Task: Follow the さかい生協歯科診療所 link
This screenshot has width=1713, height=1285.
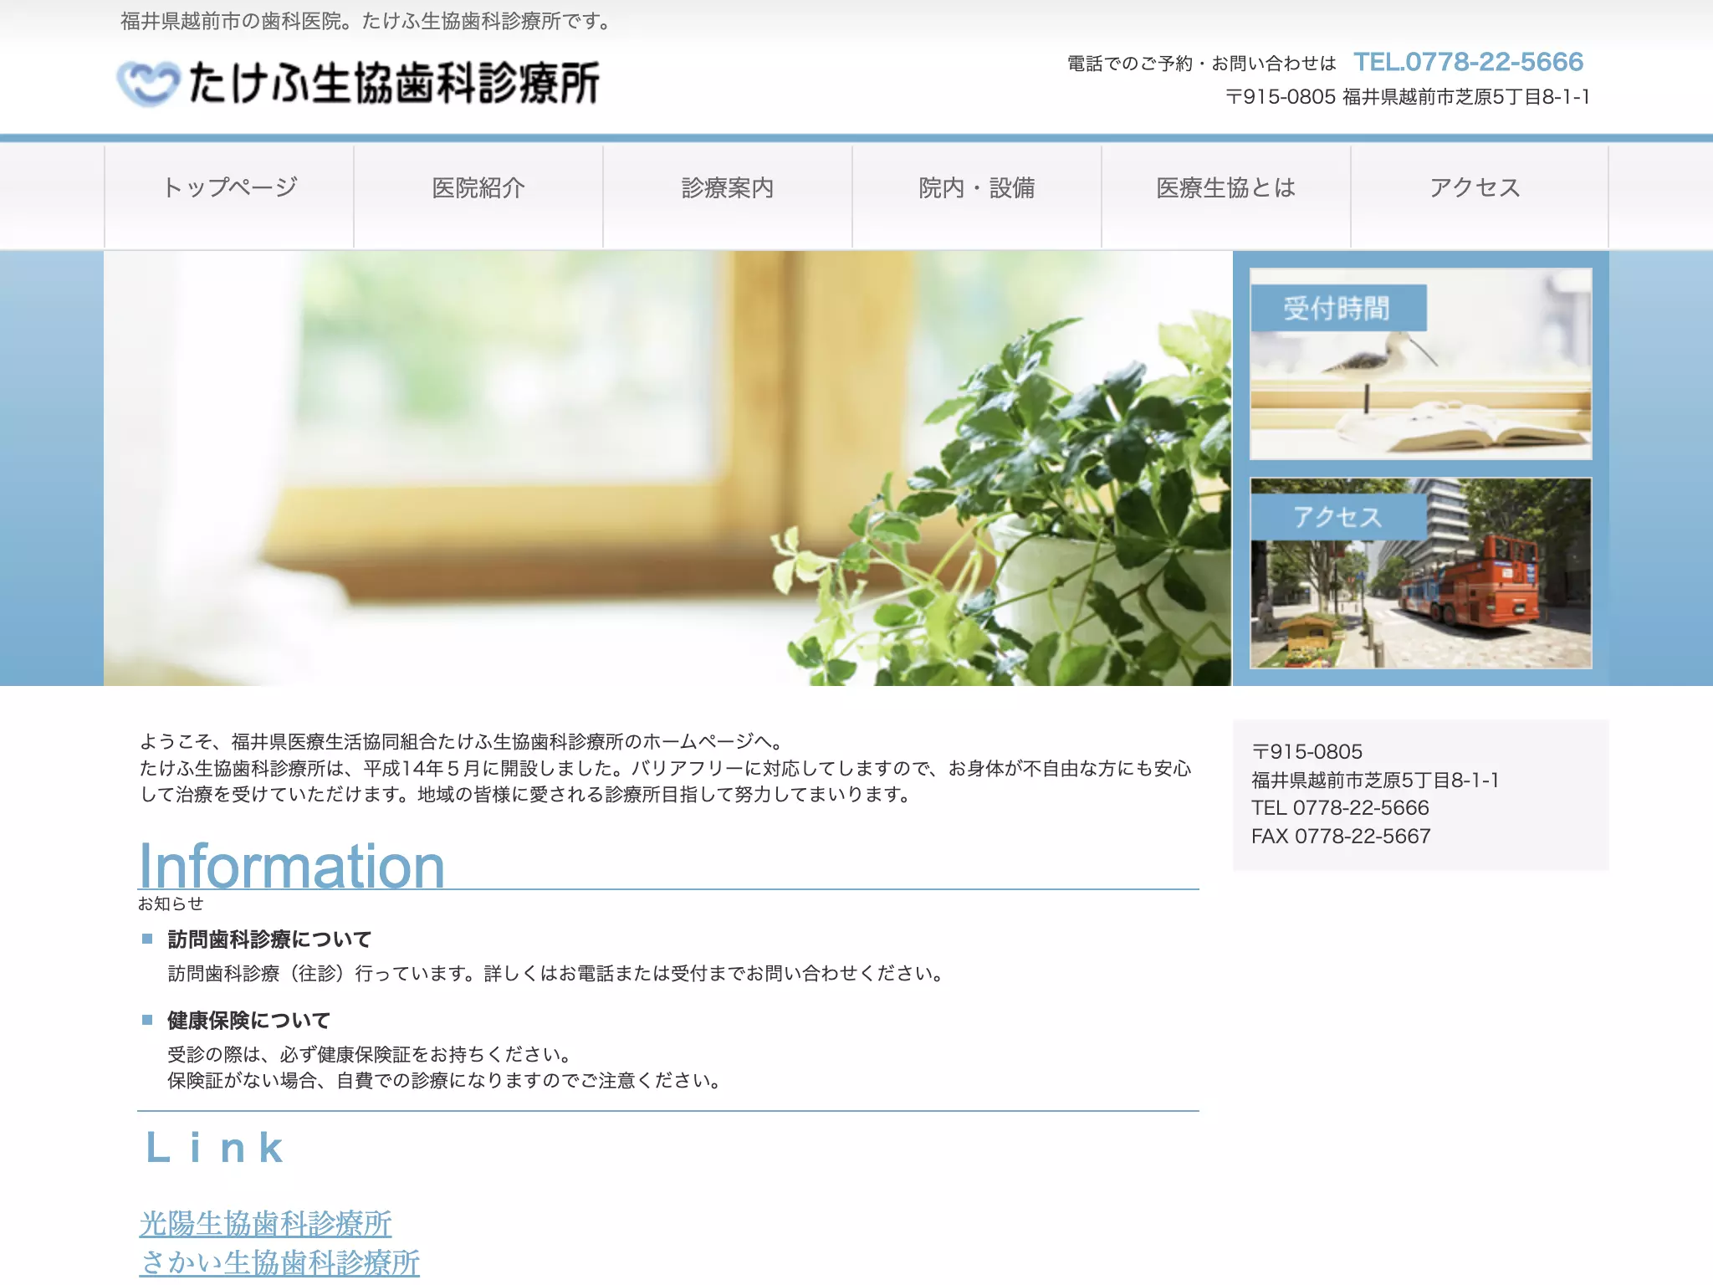Action: click(279, 1262)
